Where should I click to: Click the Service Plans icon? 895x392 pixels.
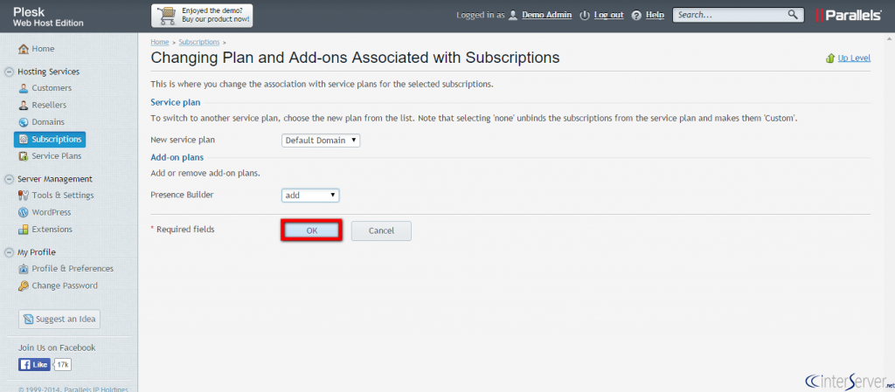(24, 156)
